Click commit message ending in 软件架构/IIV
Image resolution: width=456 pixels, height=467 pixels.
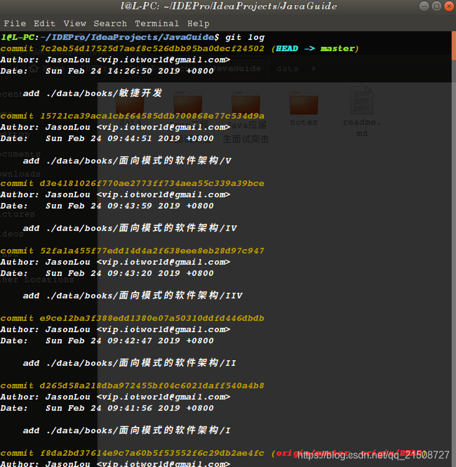tap(133, 296)
